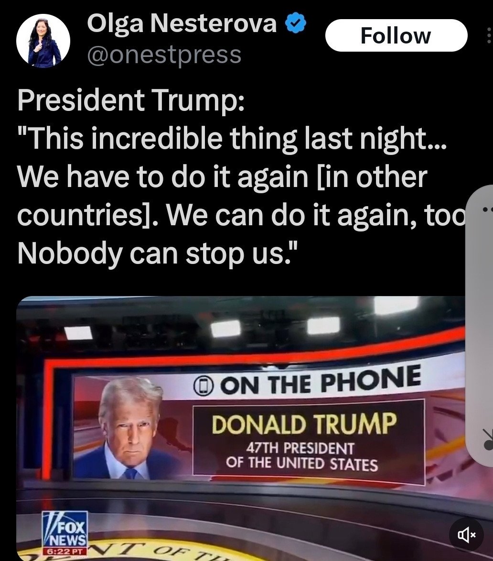Open the @onestpress handle link

coord(164,55)
